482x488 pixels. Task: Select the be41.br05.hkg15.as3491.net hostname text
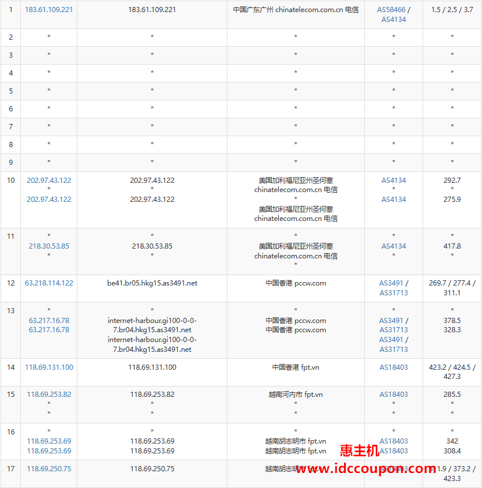[152, 283]
